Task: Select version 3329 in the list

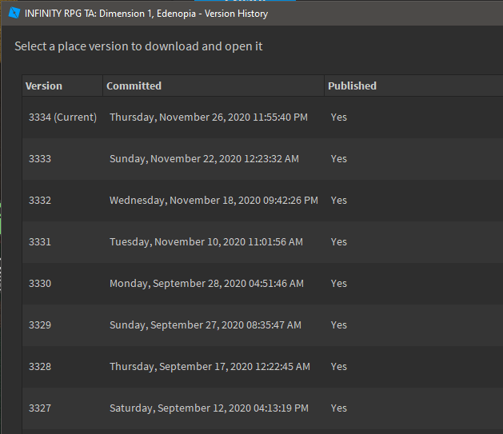Action: [40, 325]
